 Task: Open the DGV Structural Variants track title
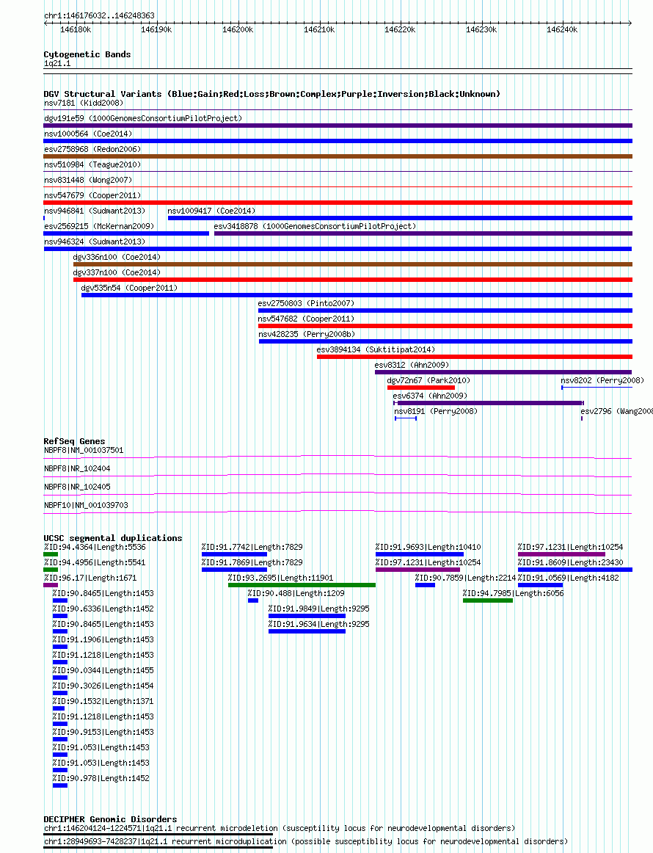[x=272, y=94]
